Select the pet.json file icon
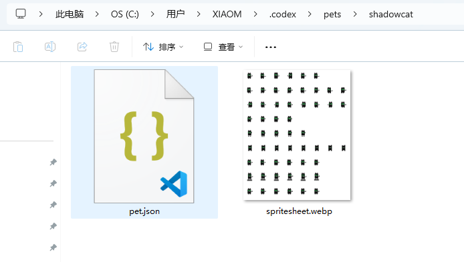Viewport: 464px width, 262px height. [144, 136]
